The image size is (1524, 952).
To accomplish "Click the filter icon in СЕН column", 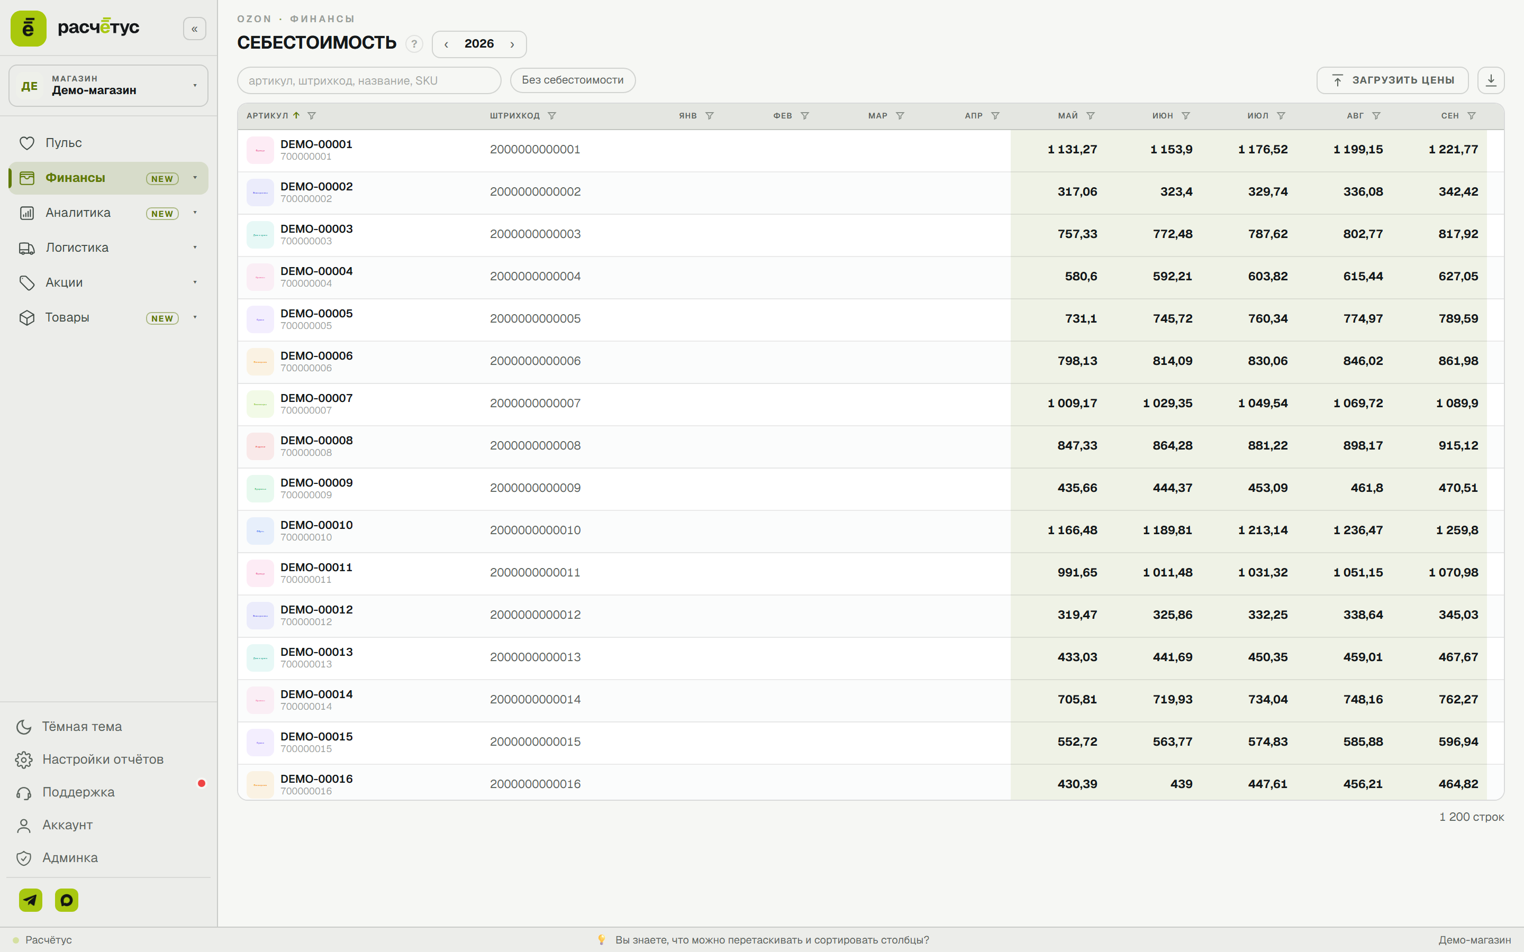I will (1472, 116).
